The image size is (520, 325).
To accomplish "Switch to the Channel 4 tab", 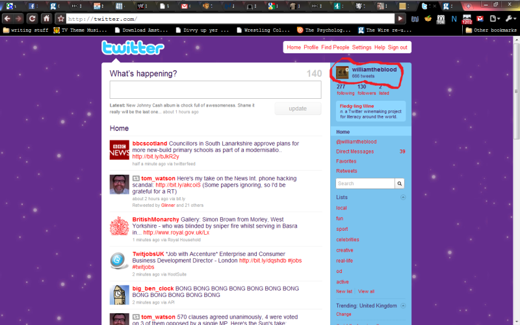I will [339, 6].
